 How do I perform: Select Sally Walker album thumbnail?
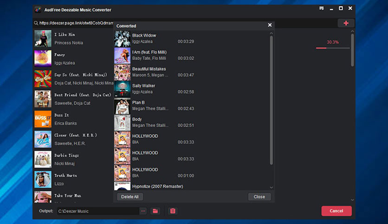(x=122, y=89)
